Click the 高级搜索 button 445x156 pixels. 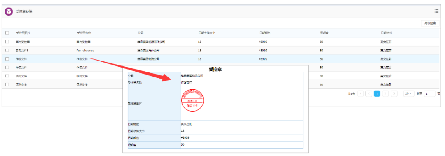tap(430, 23)
